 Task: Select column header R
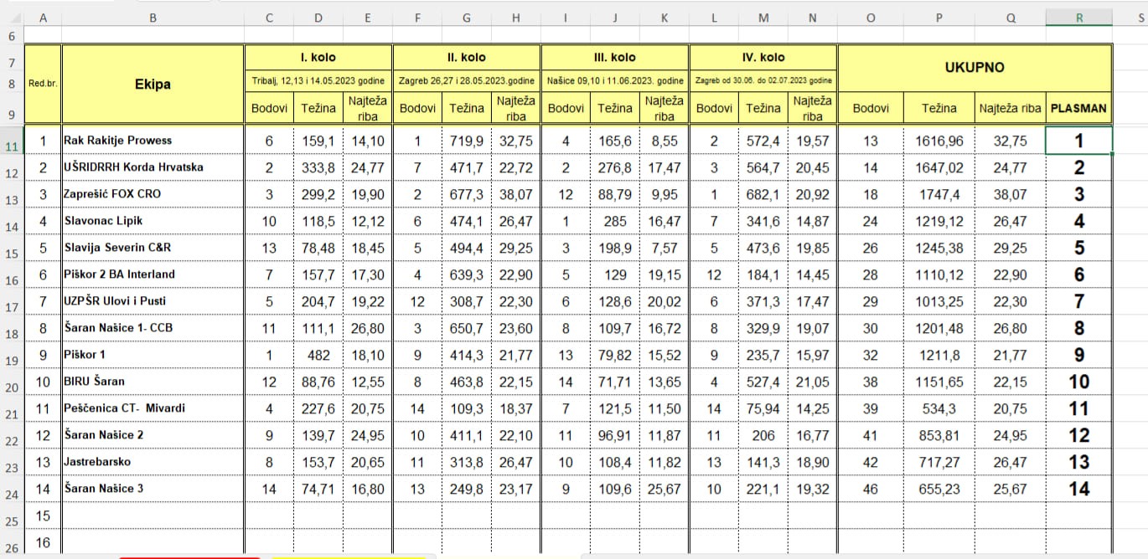pos(1079,18)
